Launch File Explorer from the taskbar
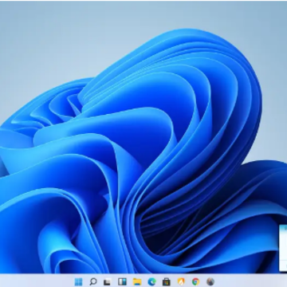The width and height of the screenshot is (287, 287). click(137, 281)
